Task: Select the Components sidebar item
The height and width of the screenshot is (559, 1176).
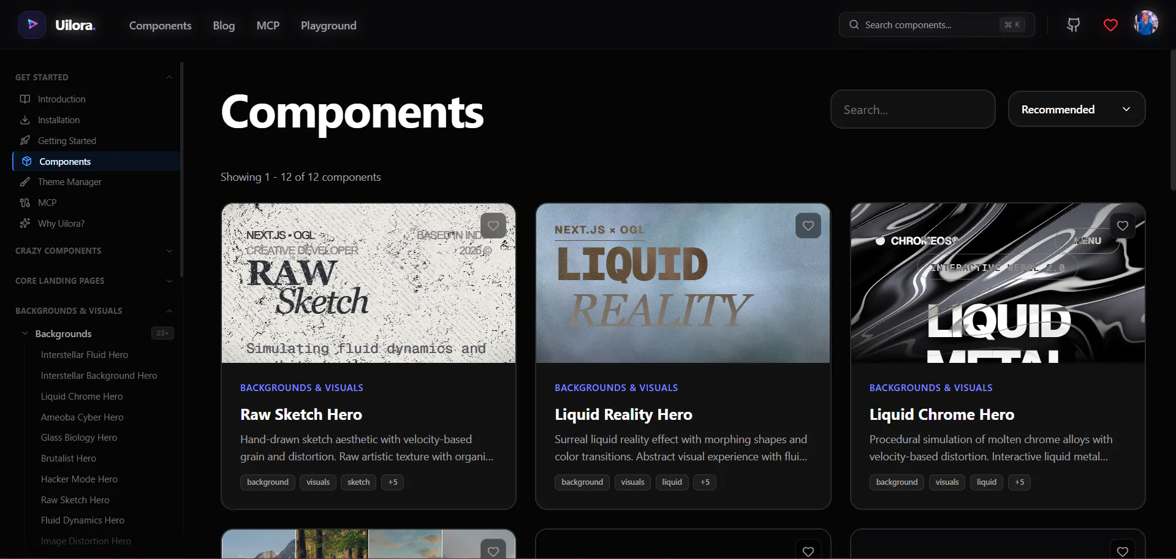Action: click(x=96, y=161)
